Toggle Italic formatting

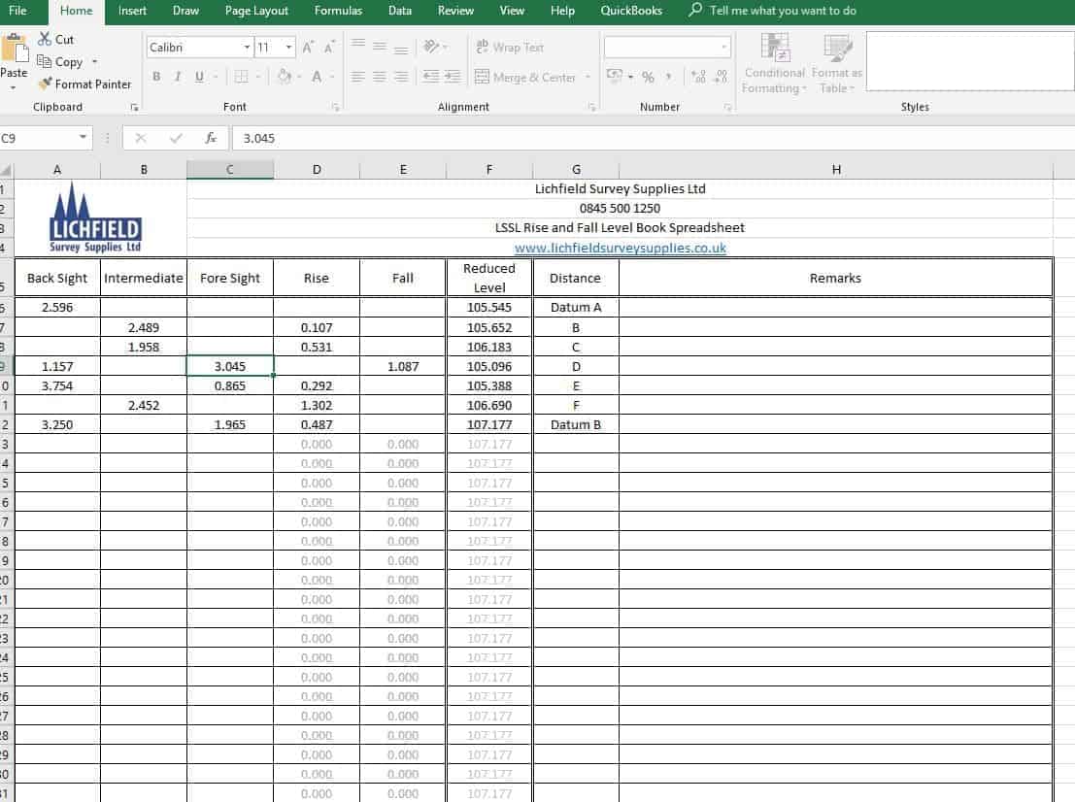click(178, 76)
